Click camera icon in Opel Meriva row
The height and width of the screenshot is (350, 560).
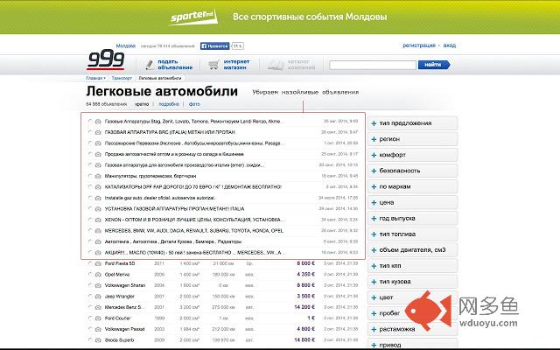pos(98,275)
